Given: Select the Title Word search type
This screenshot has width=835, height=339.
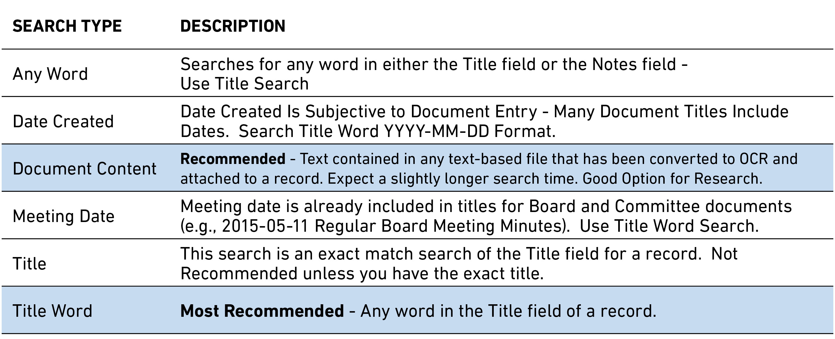Looking at the screenshot, I should [53, 311].
